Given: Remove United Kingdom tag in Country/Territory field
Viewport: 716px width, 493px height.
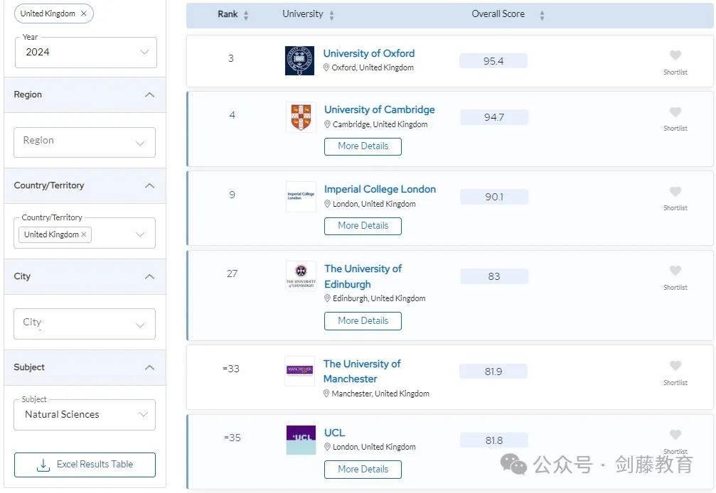Looking at the screenshot, I should pos(84,234).
